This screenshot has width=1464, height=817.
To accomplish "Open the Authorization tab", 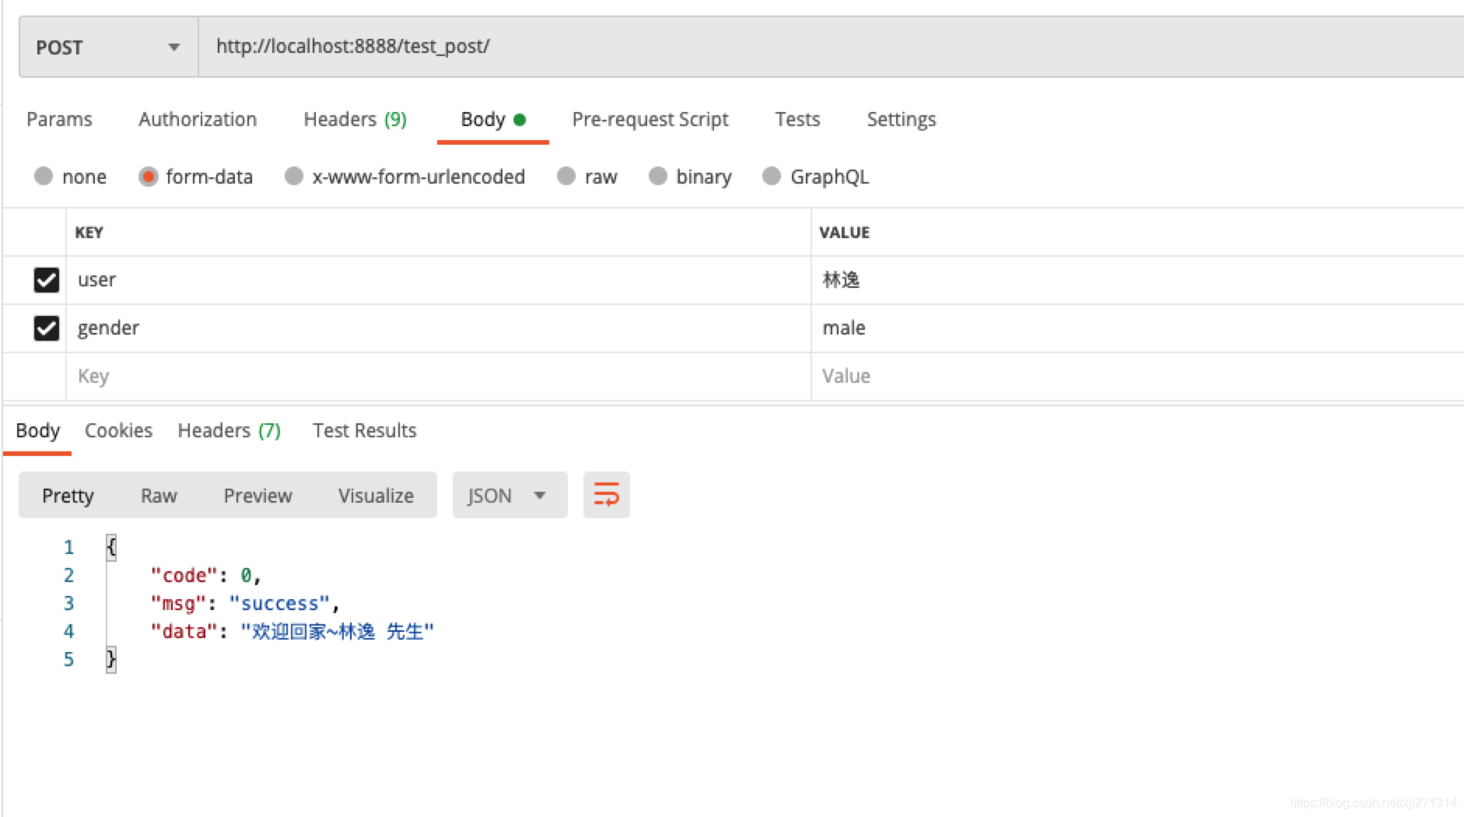I will 198,119.
